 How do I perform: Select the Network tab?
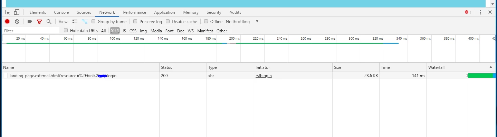coord(107,12)
